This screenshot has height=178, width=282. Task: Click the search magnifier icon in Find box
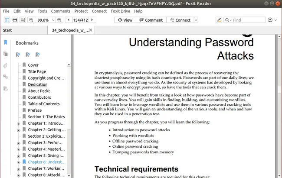[x=227, y=20]
